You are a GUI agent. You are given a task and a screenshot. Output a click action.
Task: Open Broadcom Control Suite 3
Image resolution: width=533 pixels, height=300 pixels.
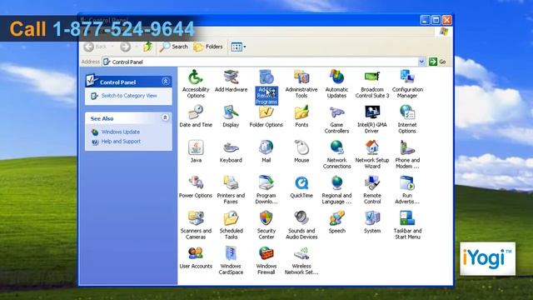pos(372,83)
